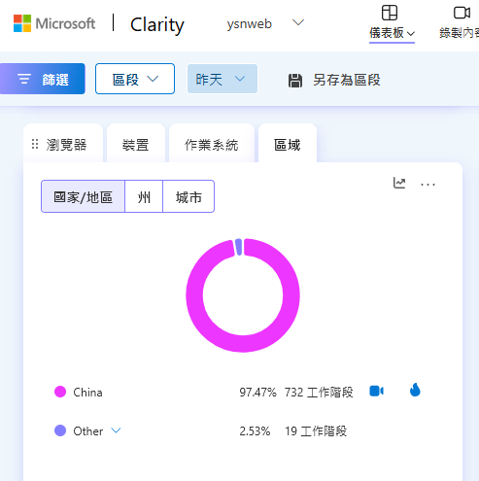The image size is (479, 481).
Task: Select the 城市 city toggle
Action: 188,196
